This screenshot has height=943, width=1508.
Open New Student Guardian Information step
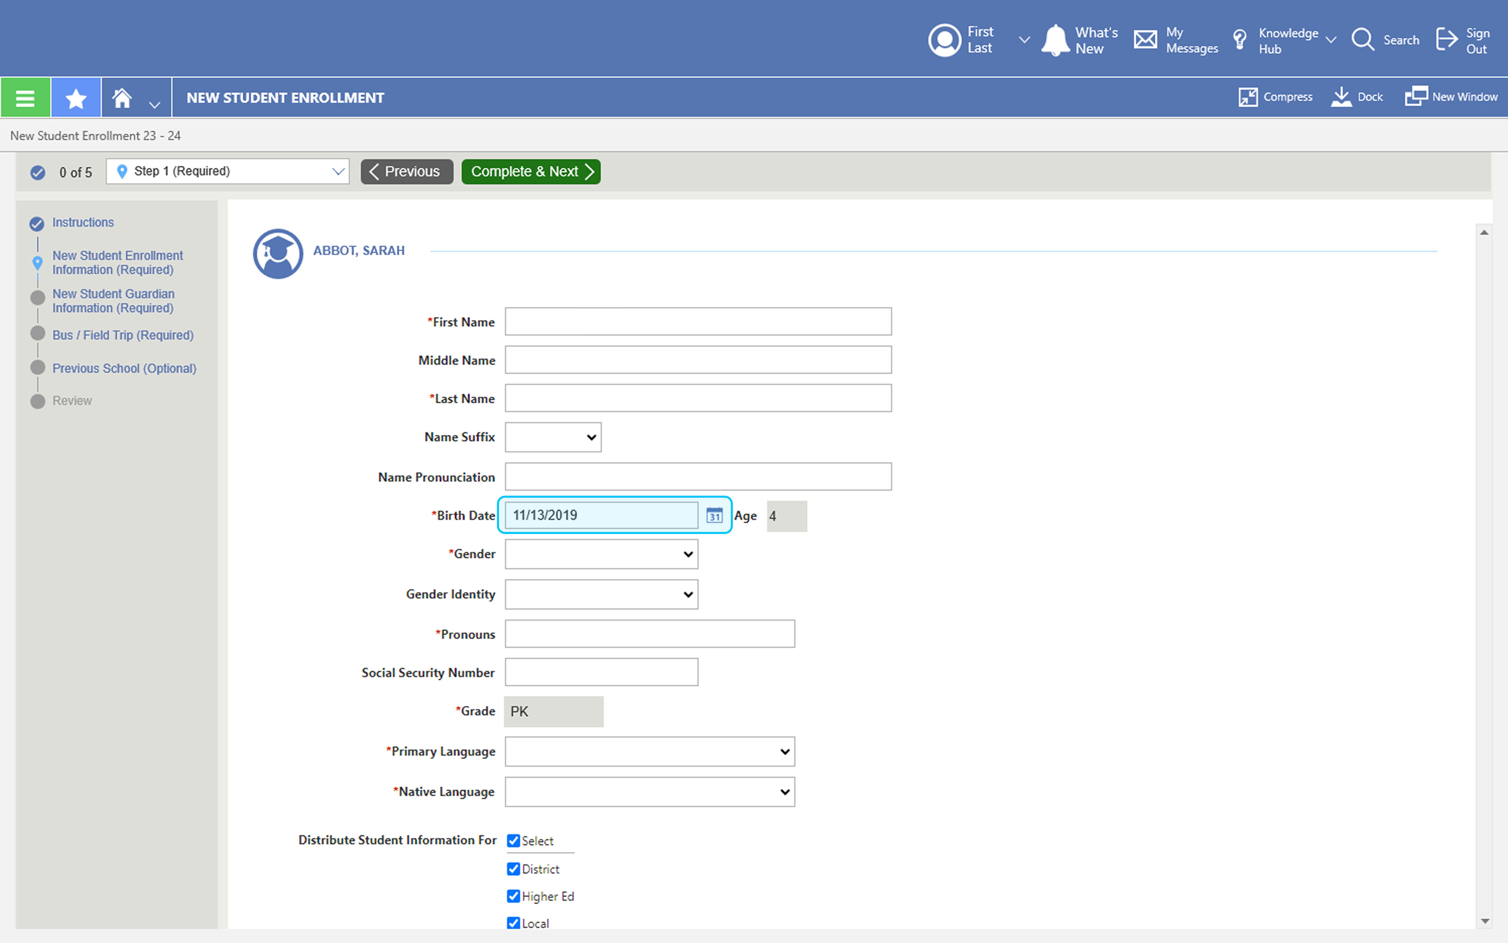point(114,301)
